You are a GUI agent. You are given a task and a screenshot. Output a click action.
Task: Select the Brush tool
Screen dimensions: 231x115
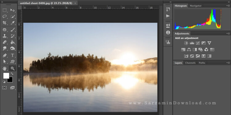(x=13, y=30)
